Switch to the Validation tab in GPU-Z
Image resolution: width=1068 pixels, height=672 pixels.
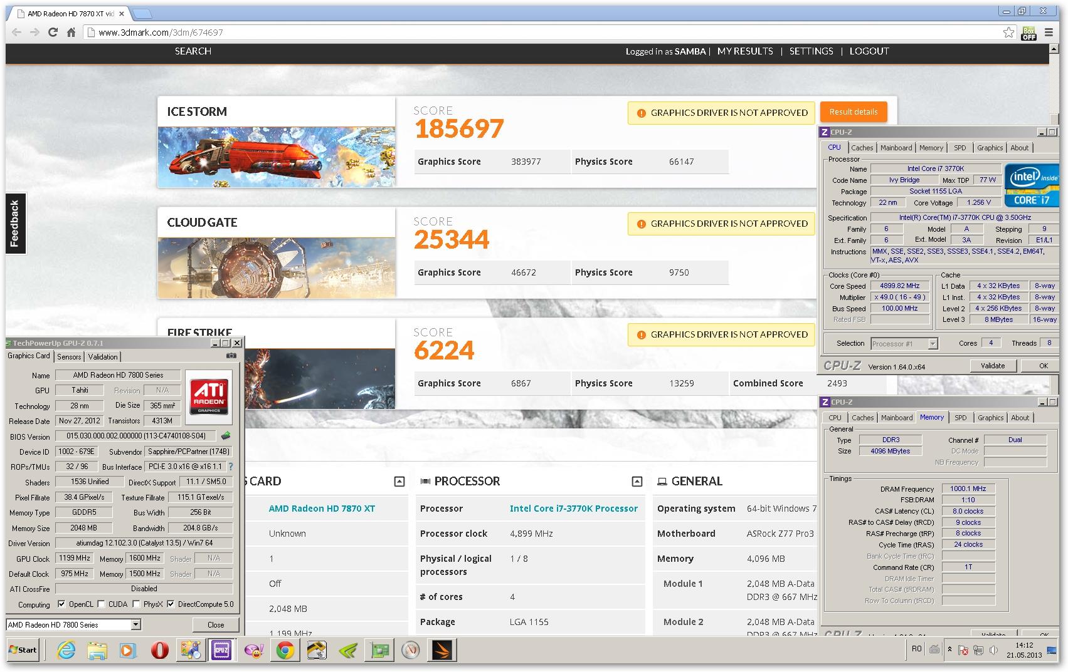click(103, 356)
